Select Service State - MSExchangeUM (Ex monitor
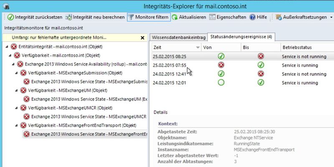The width and height of the screenshot is (334, 167). point(89,99)
